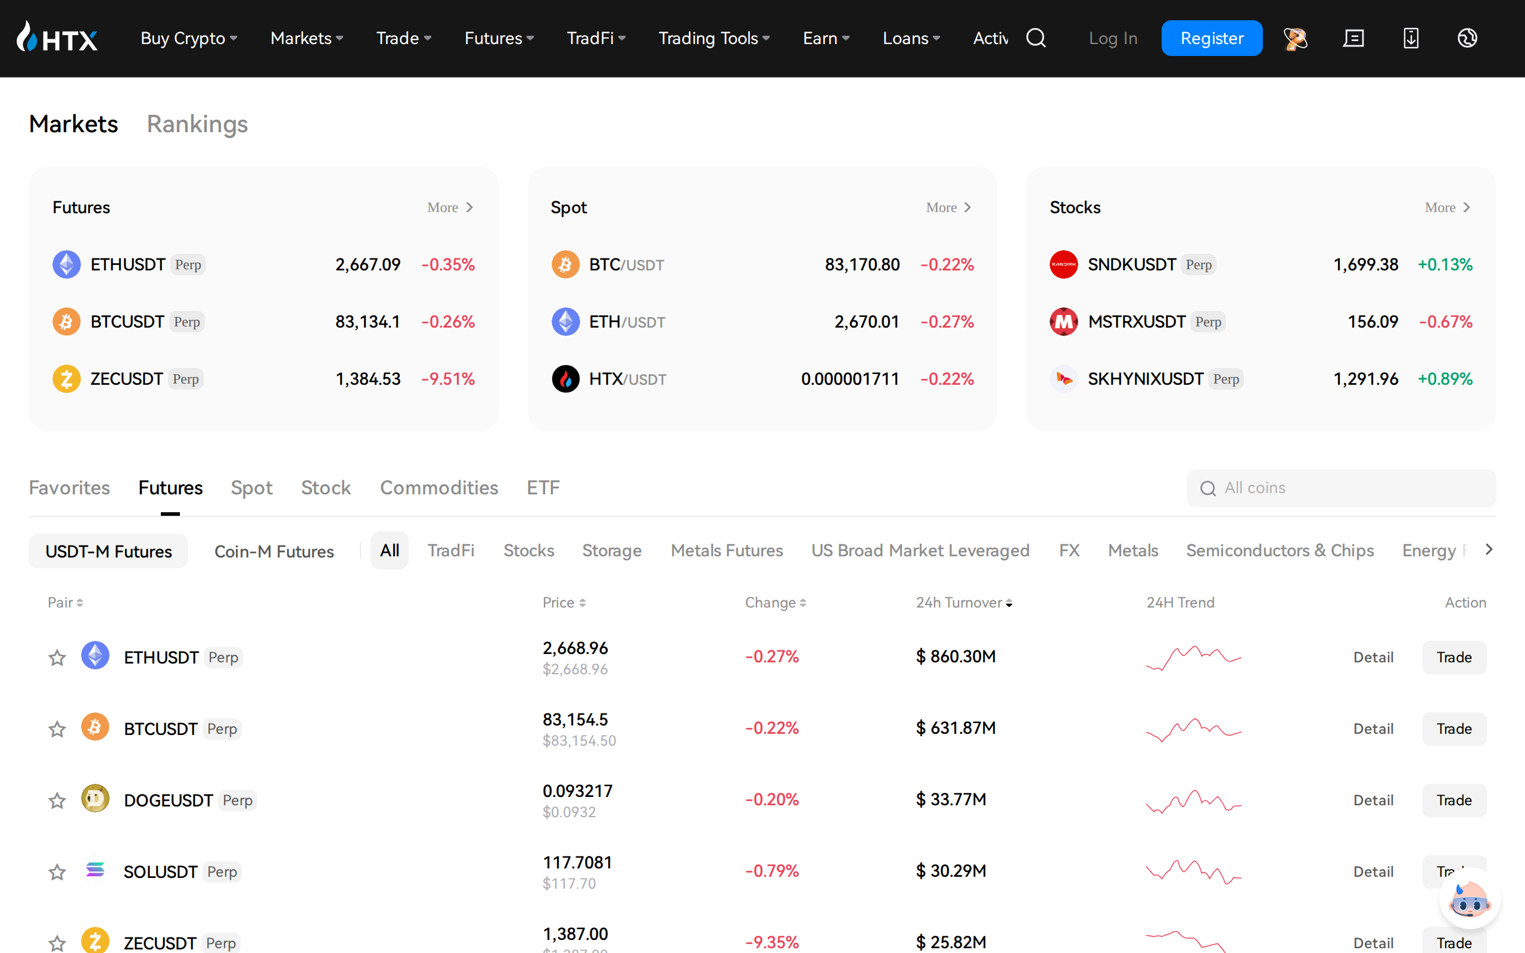Expand the Earn dropdown
Image resolution: width=1525 pixels, height=953 pixels.
826,39
